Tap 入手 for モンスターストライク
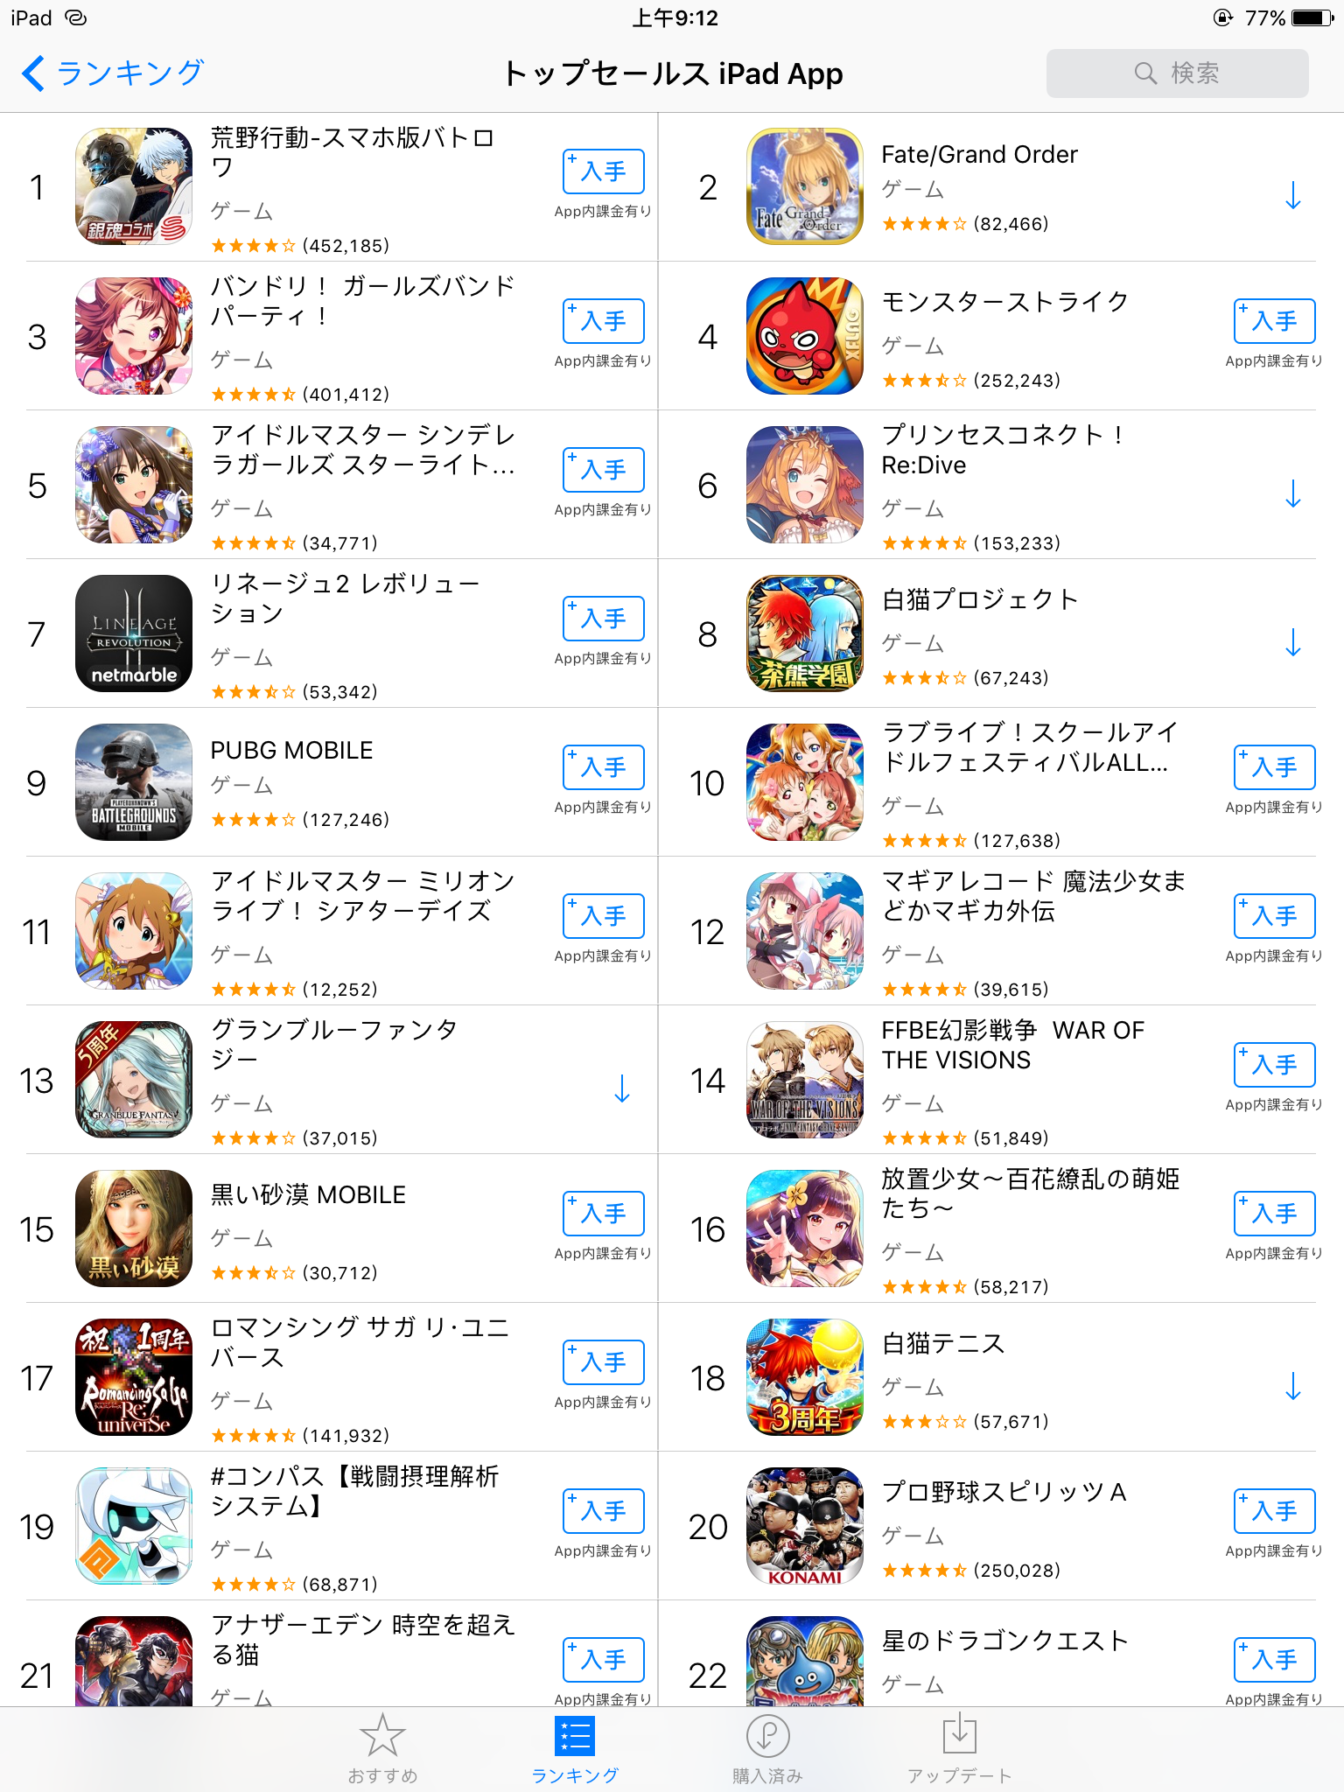Viewport: 1344px width, 1792px height. pyautogui.click(x=1275, y=320)
